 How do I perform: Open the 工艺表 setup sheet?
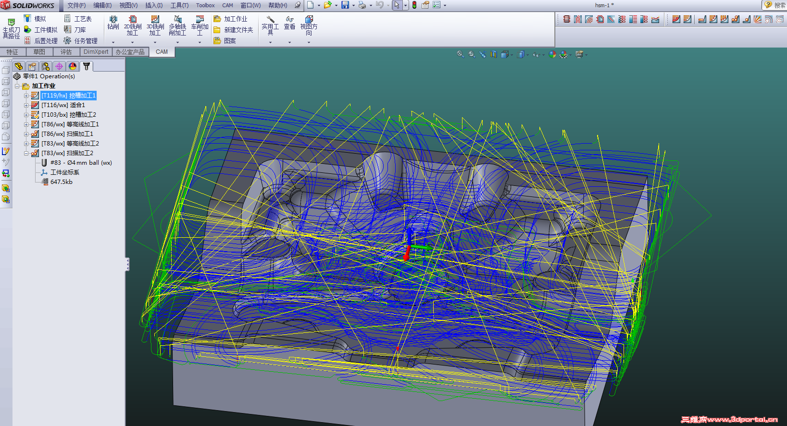pyautogui.click(x=78, y=19)
